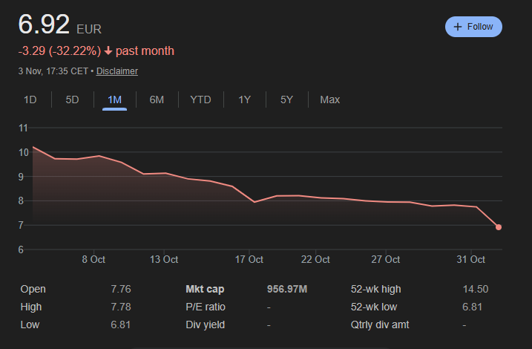Select the 1Y time range
The height and width of the screenshot is (349, 532).
click(x=244, y=100)
